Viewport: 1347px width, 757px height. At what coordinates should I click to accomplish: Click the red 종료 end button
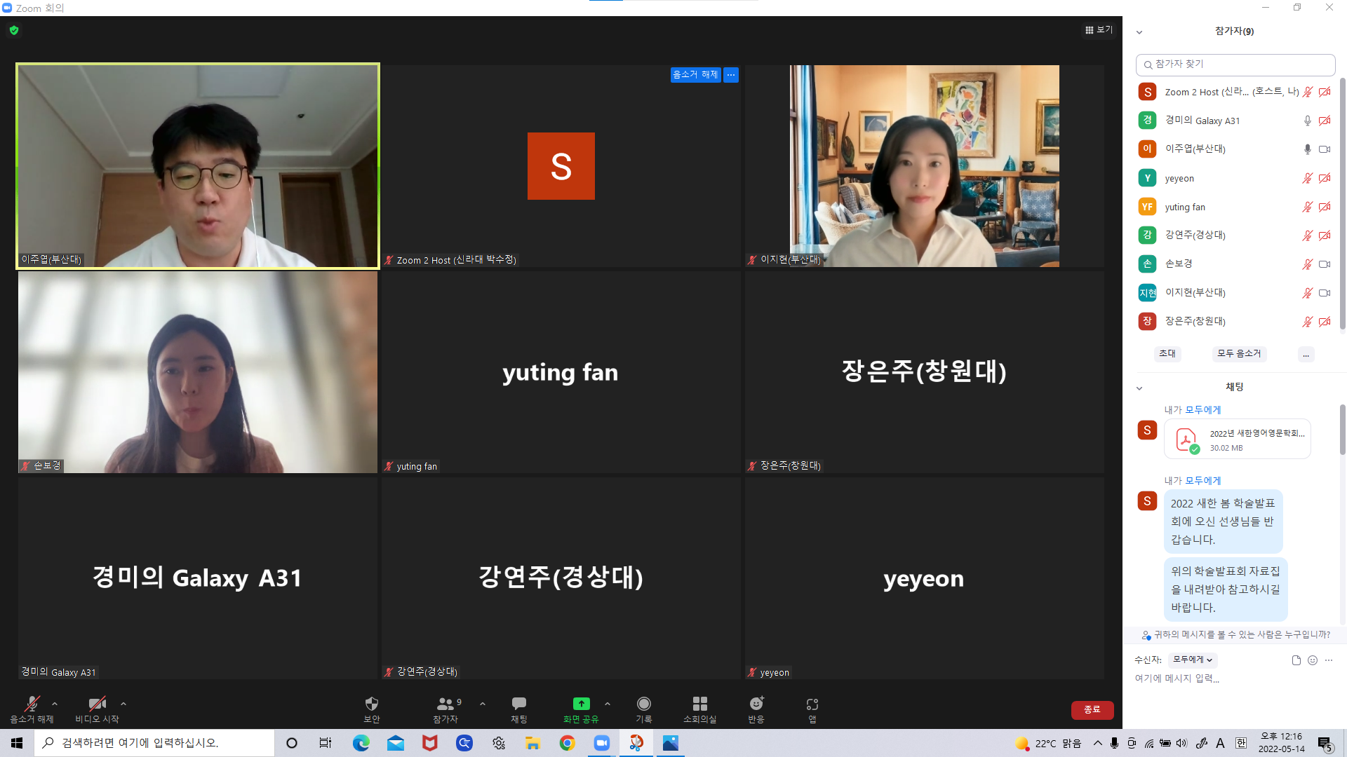click(x=1092, y=709)
